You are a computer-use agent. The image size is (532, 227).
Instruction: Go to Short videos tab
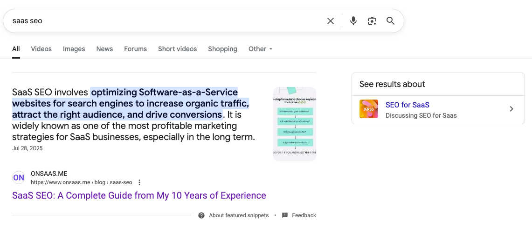(x=177, y=49)
